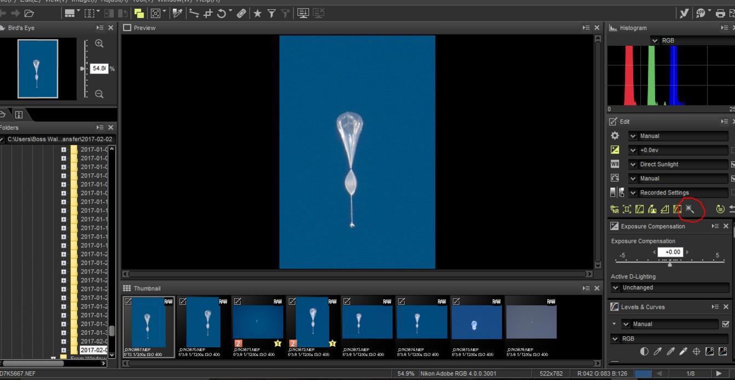This screenshot has width=735, height=380.
Task: Toggle the Direct Sunlight white balance checkbox
Action: [x=733, y=164]
